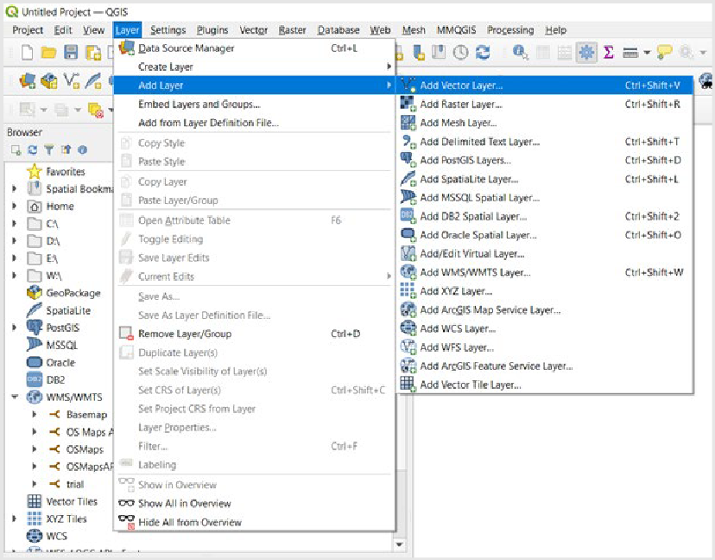Click the Refresh icon in the Browser panel
This screenshot has height=560, width=715.
(x=32, y=150)
